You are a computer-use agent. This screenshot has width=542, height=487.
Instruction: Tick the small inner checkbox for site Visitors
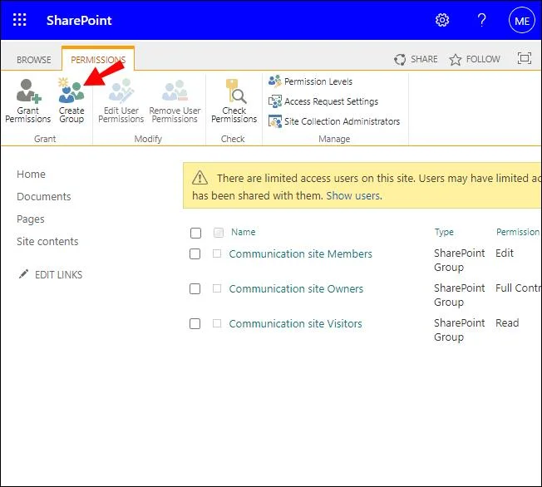(x=217, y=323)
